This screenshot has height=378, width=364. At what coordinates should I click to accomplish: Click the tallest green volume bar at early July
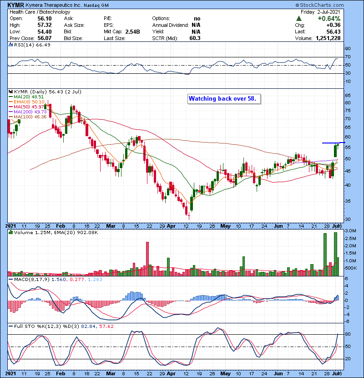coord(336,254)
